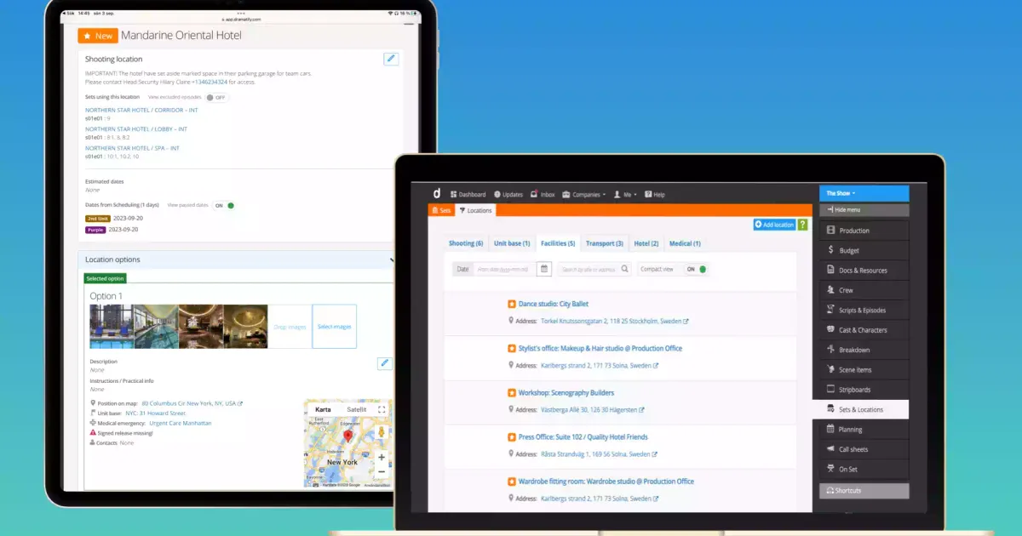This screenshot has width=1022, height=536.
Task: Open the Me user dropdown
Action: click(x=624, y=195)
